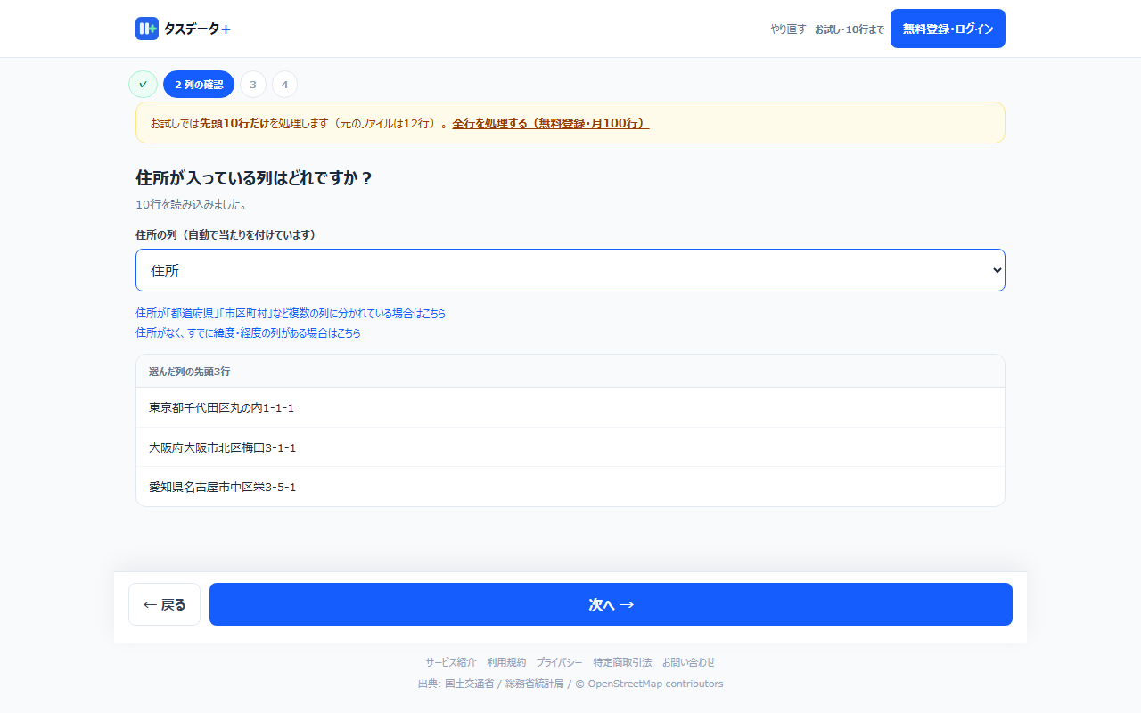Click ← 戻る button
1141x713 pixels.
pyautogui.click(x=164, y=604)
